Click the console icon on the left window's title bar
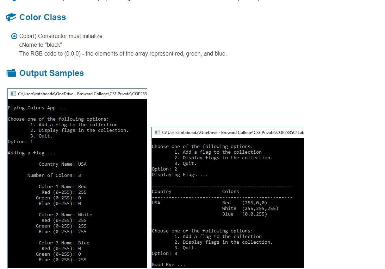This screenshot has width=385, height=269. click(13, 93)
